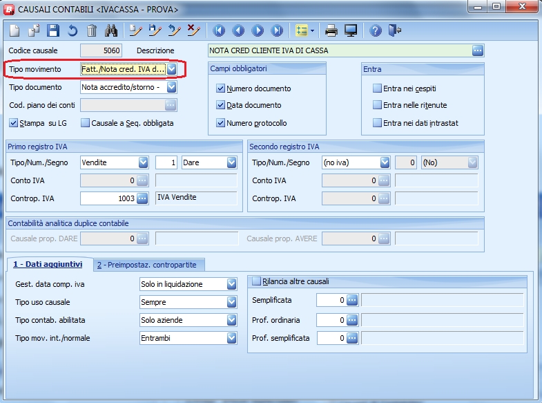Click the blue Help question mark icon
The height and width of the screenshot is (403, 542).
376,30
